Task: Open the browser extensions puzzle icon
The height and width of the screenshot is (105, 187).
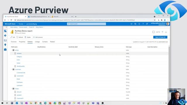Action: [x=162, y=20]
